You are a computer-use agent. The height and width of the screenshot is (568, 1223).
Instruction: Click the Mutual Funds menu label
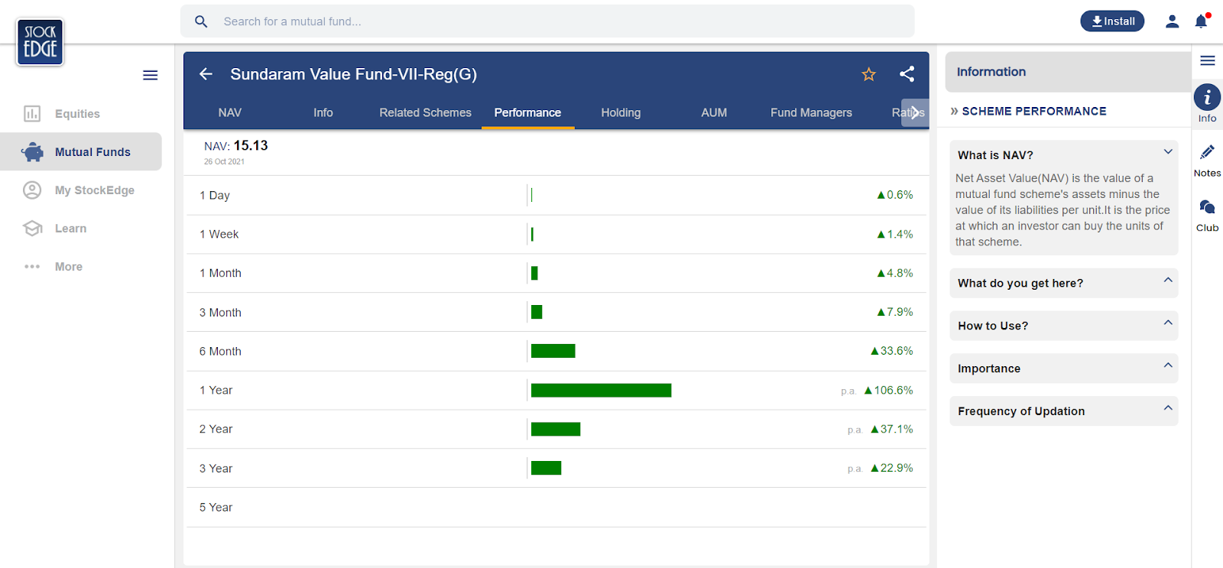(x=92, y=152)
